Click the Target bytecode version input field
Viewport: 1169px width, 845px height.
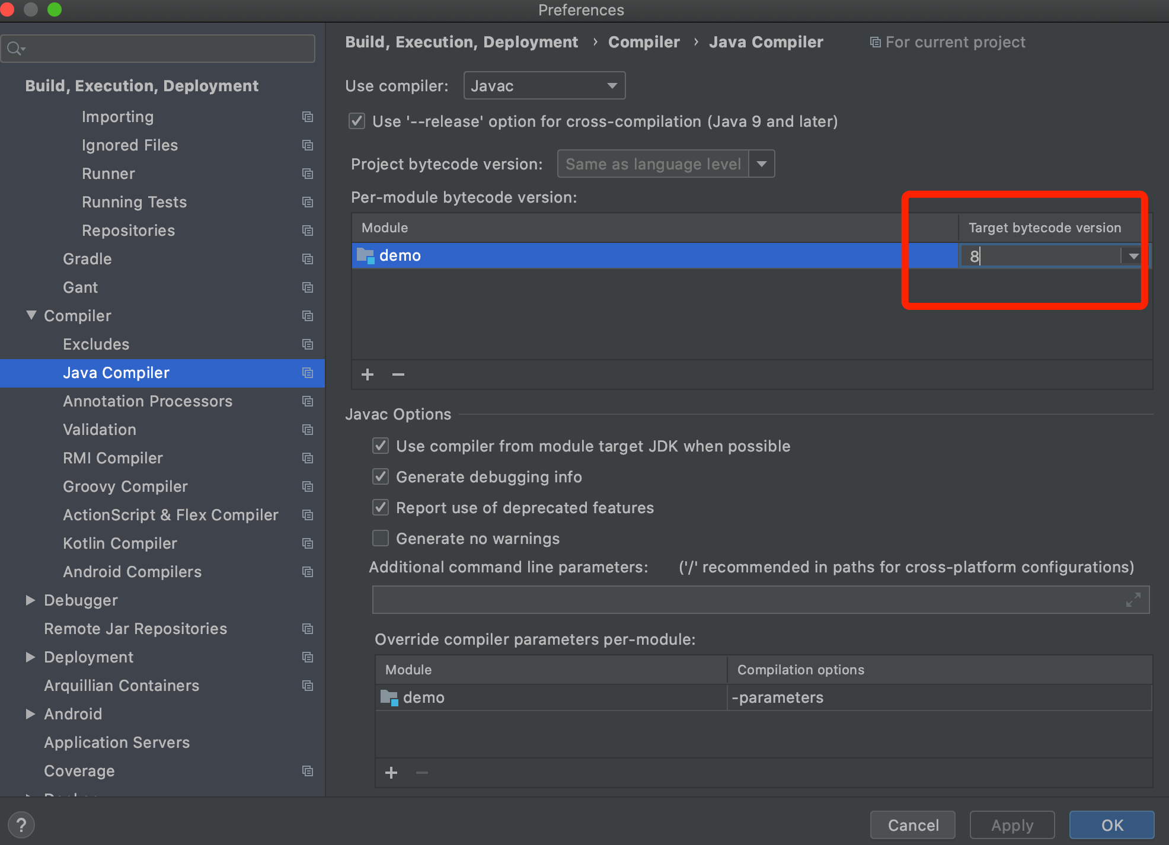pyautogui.click(x=1044, y=256)
